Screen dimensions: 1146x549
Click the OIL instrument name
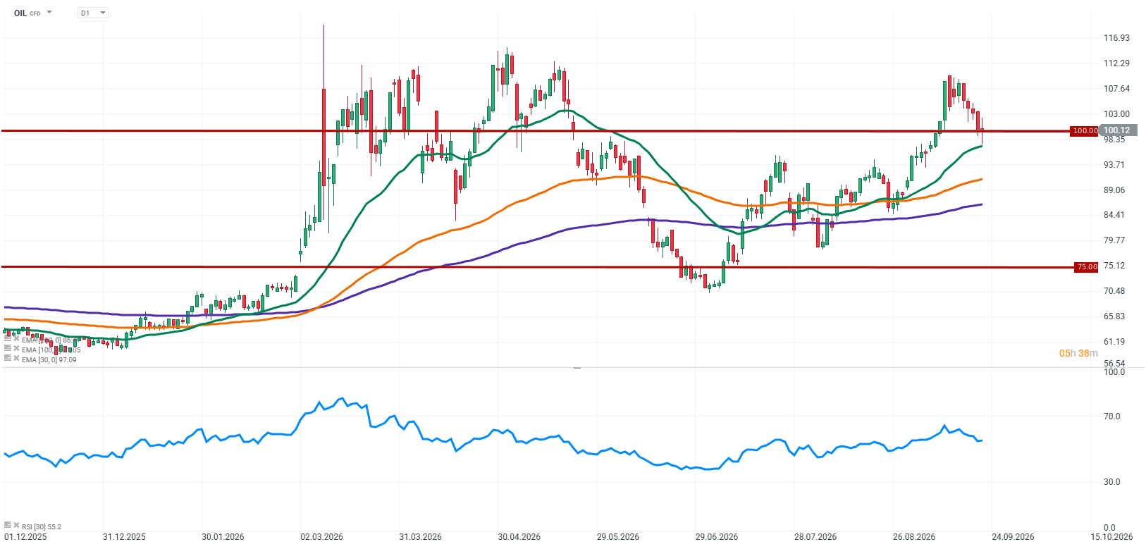20,13
